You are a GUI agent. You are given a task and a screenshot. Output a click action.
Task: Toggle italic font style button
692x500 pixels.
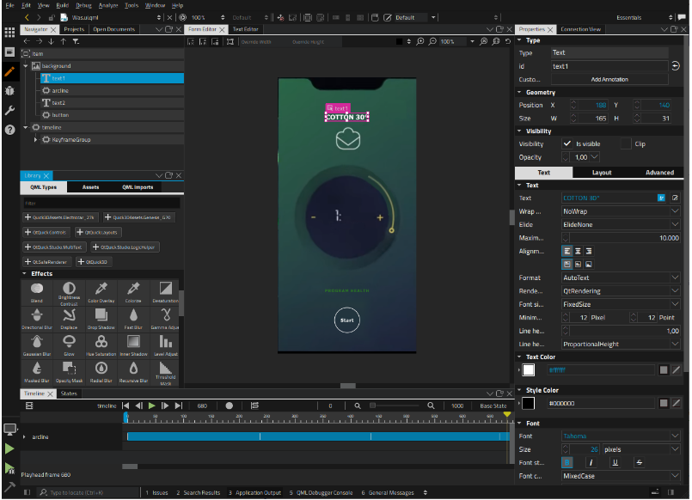pos(591,462)
